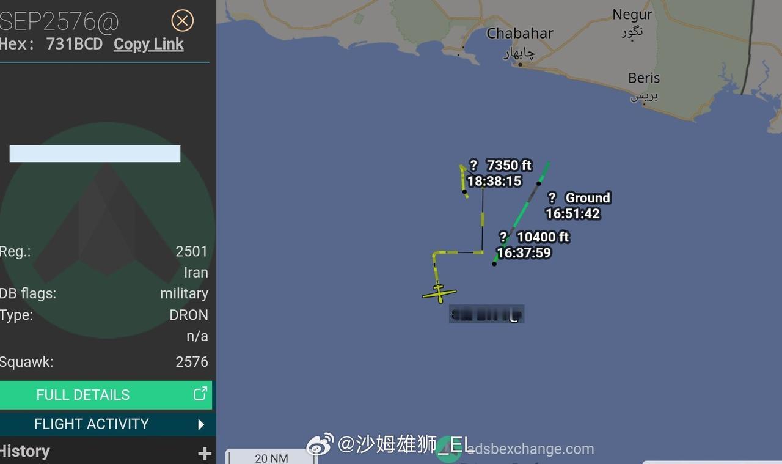Expand the FLIGHT ACTIVITY section

click(x=107, y=424)
